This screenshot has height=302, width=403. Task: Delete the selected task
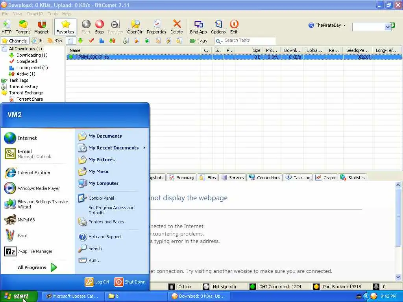(177, 27)
